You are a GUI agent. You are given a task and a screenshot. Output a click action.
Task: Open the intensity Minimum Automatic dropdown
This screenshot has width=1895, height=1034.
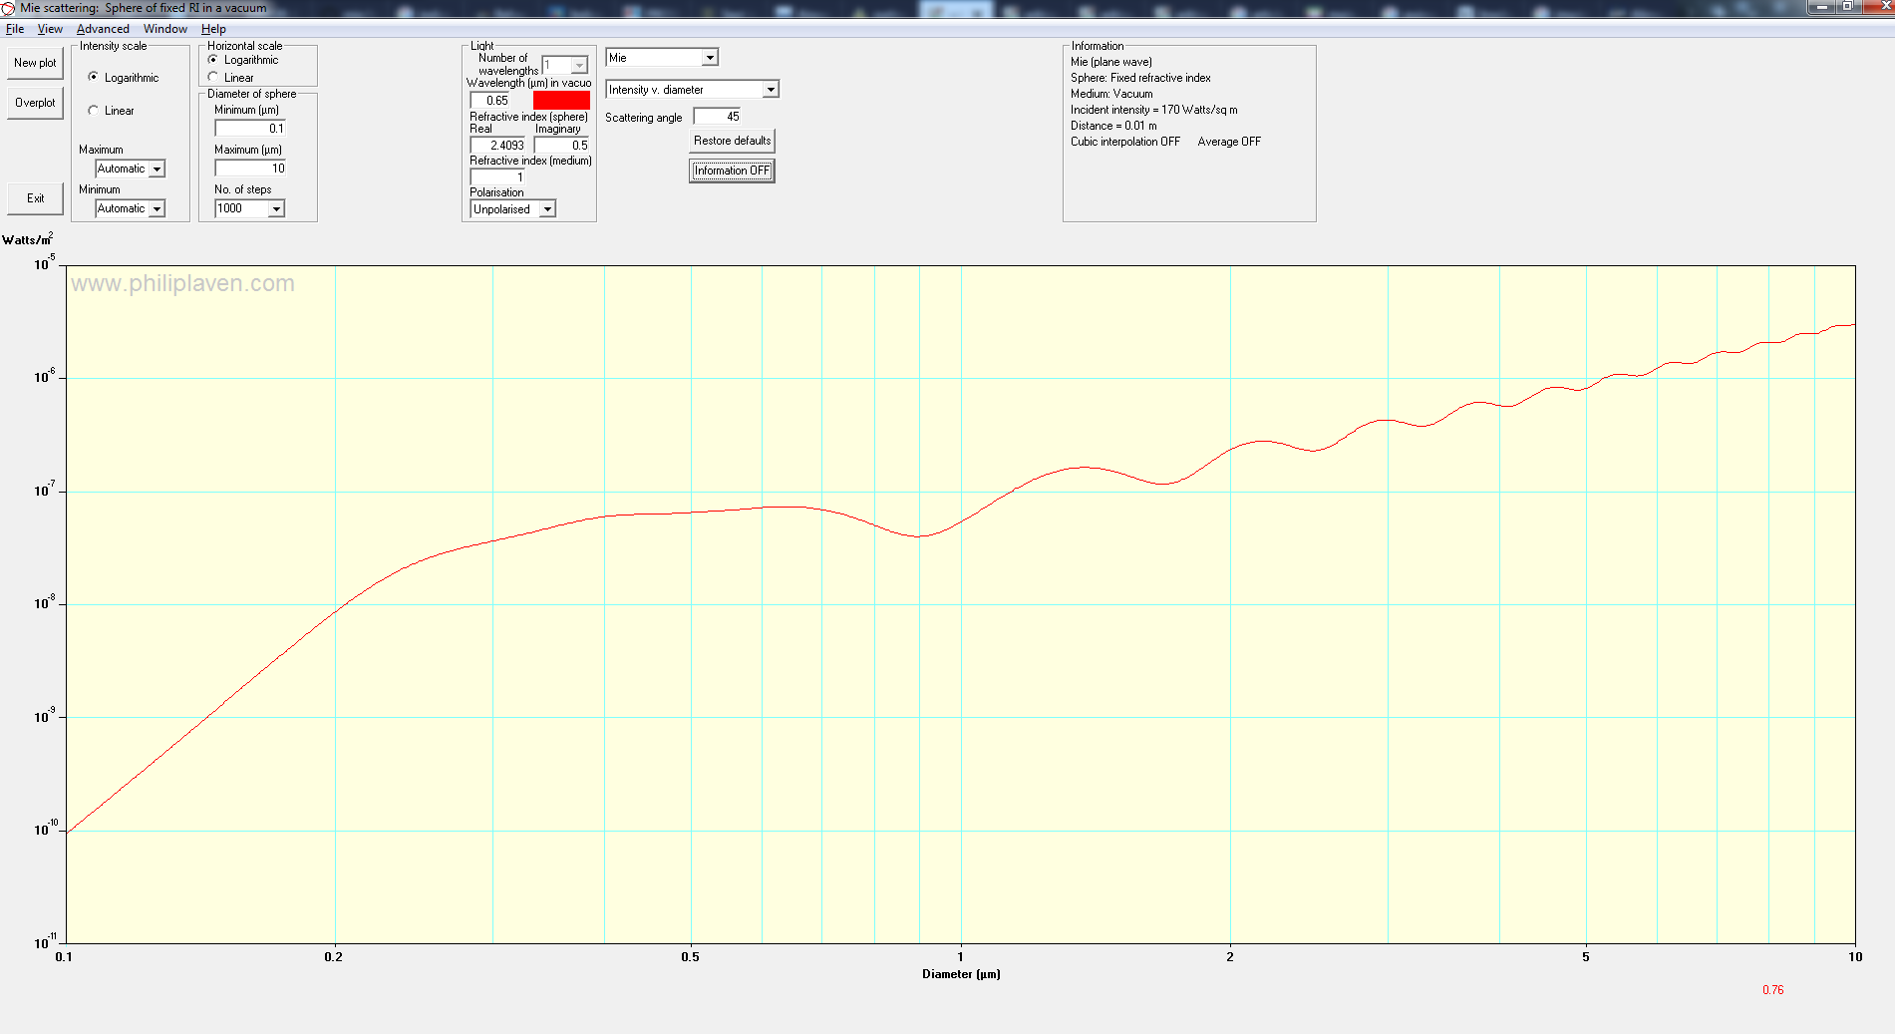coord(157,209)
